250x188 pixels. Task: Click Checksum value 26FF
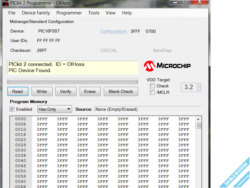[x=42, y=50]
